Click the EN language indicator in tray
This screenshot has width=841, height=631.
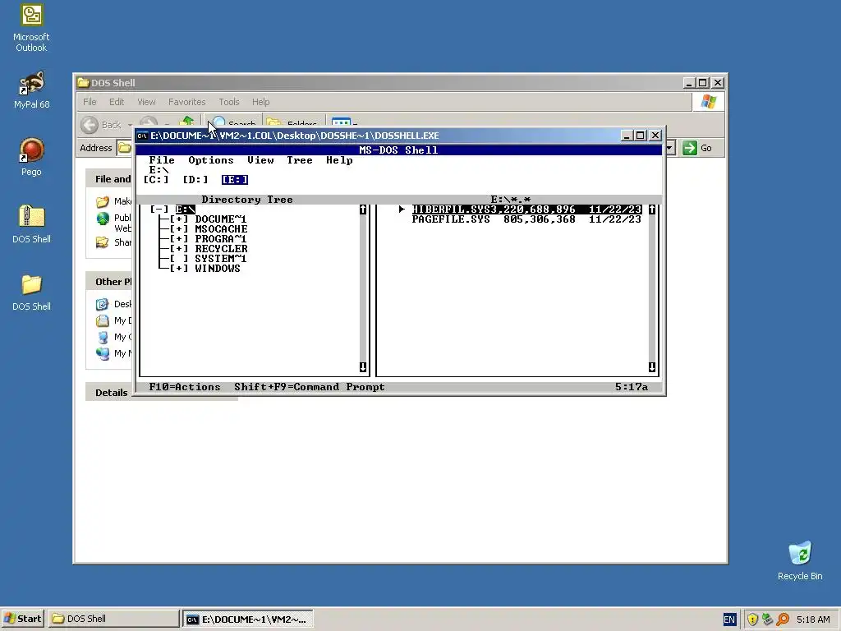click(x=729, y=619)
